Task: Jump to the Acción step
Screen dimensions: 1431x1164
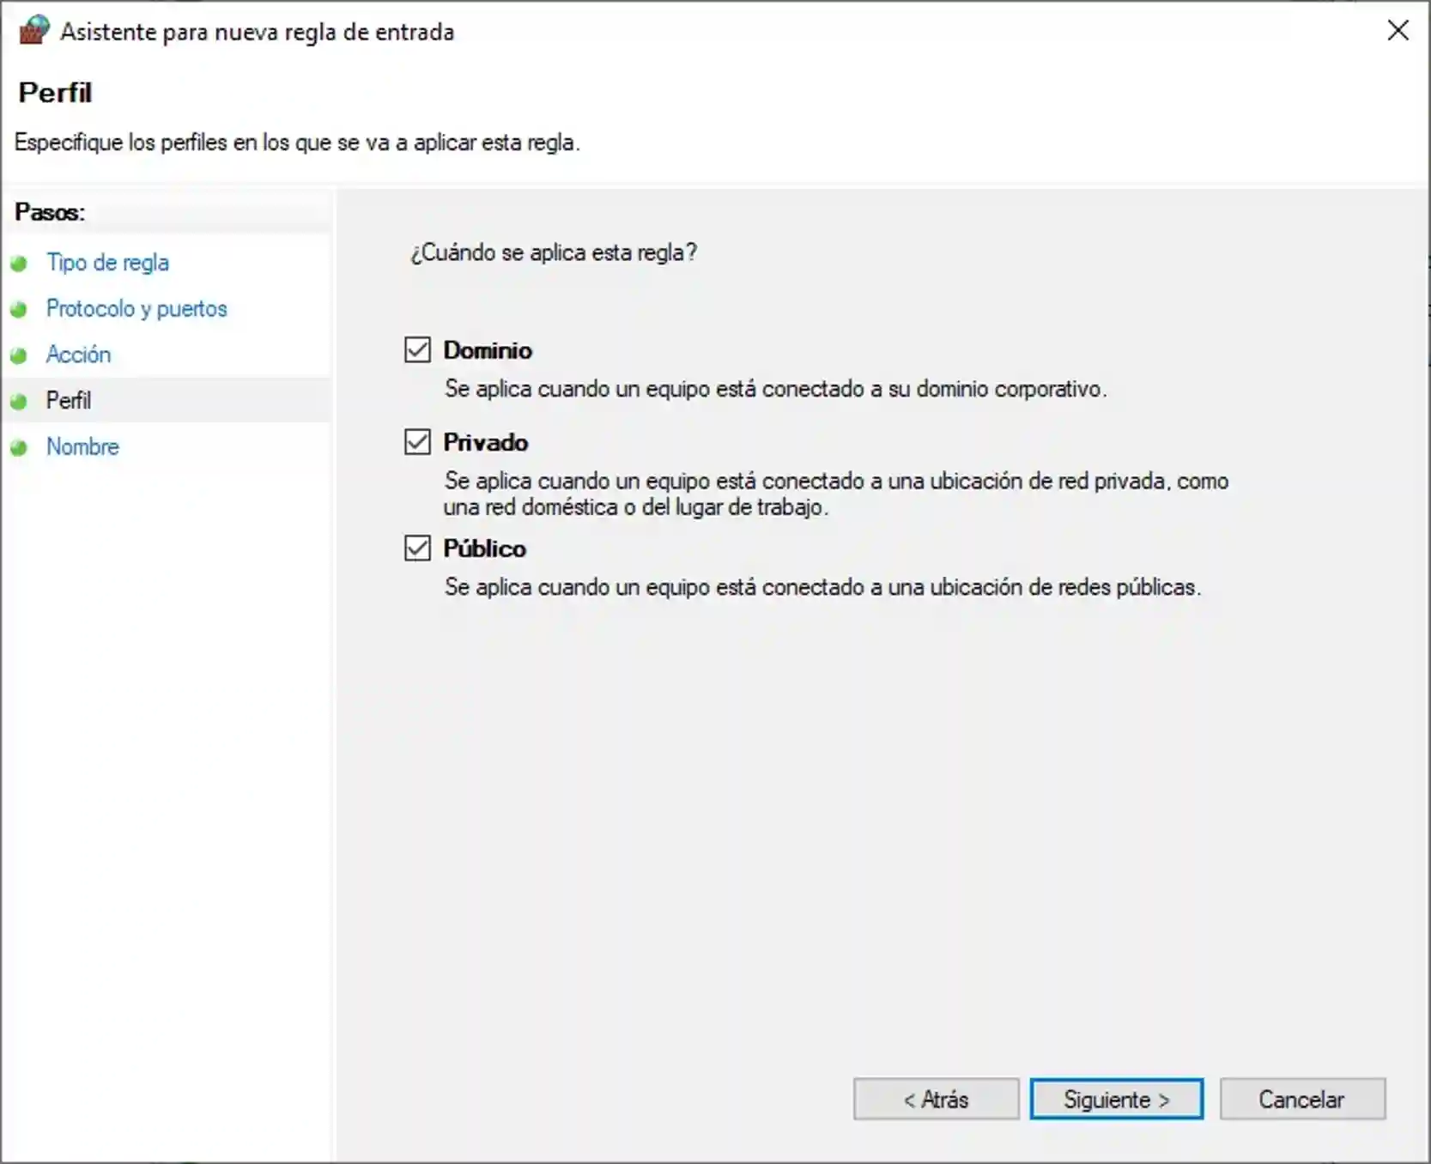Action: pyautogui.click(x=78, y=355)
